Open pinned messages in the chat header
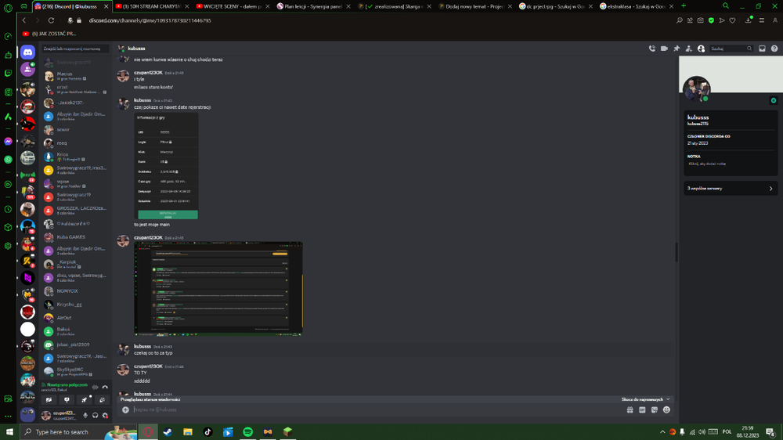The width and height of the screenshot is (783, 440). tap(677, 49)
